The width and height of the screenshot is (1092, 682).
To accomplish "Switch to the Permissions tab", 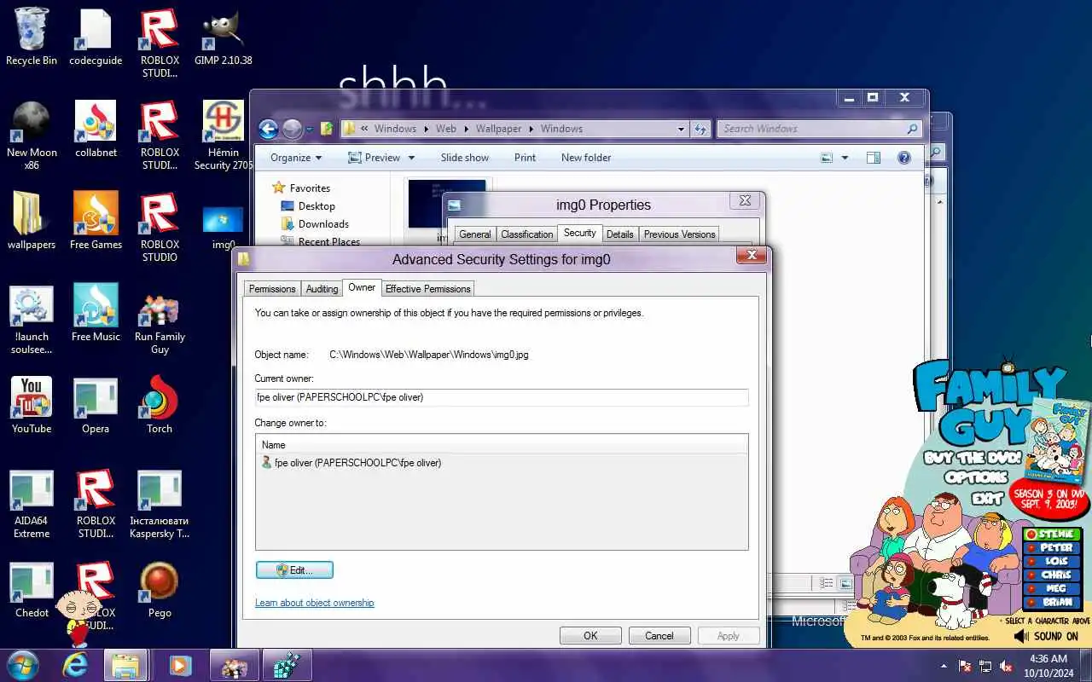I will pos(272,289).
